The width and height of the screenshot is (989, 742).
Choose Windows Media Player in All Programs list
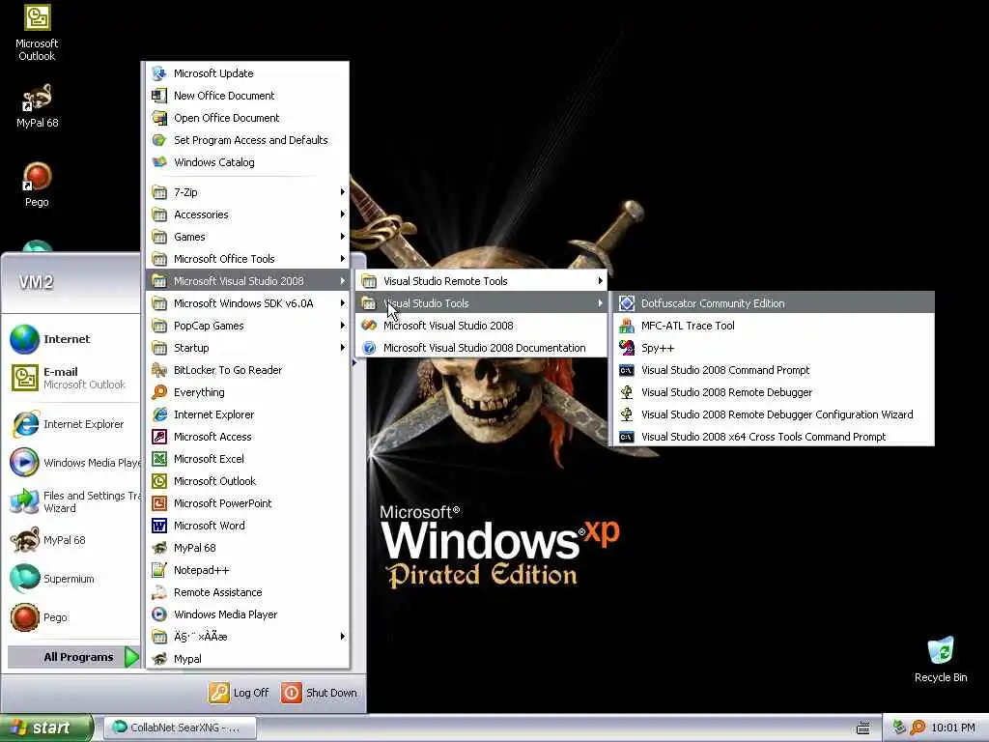[247, 614]
